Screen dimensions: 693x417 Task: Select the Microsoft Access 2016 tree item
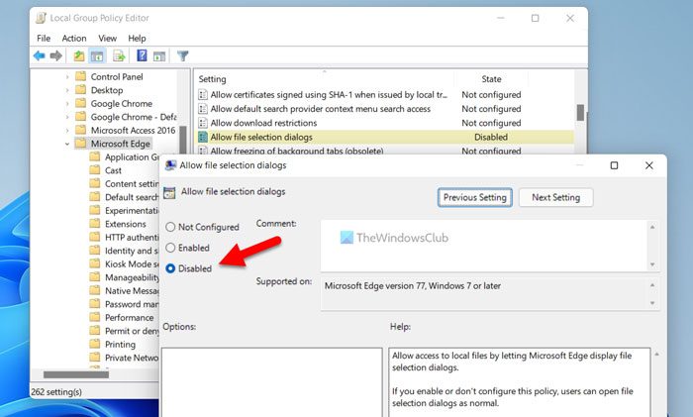133,131
